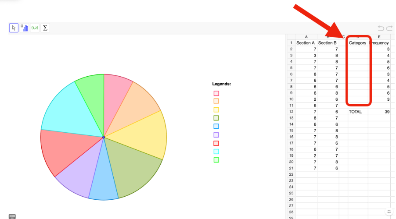The image size is (396, 219).
Task: Click the Redo arrow
Action: click(389, 28)
